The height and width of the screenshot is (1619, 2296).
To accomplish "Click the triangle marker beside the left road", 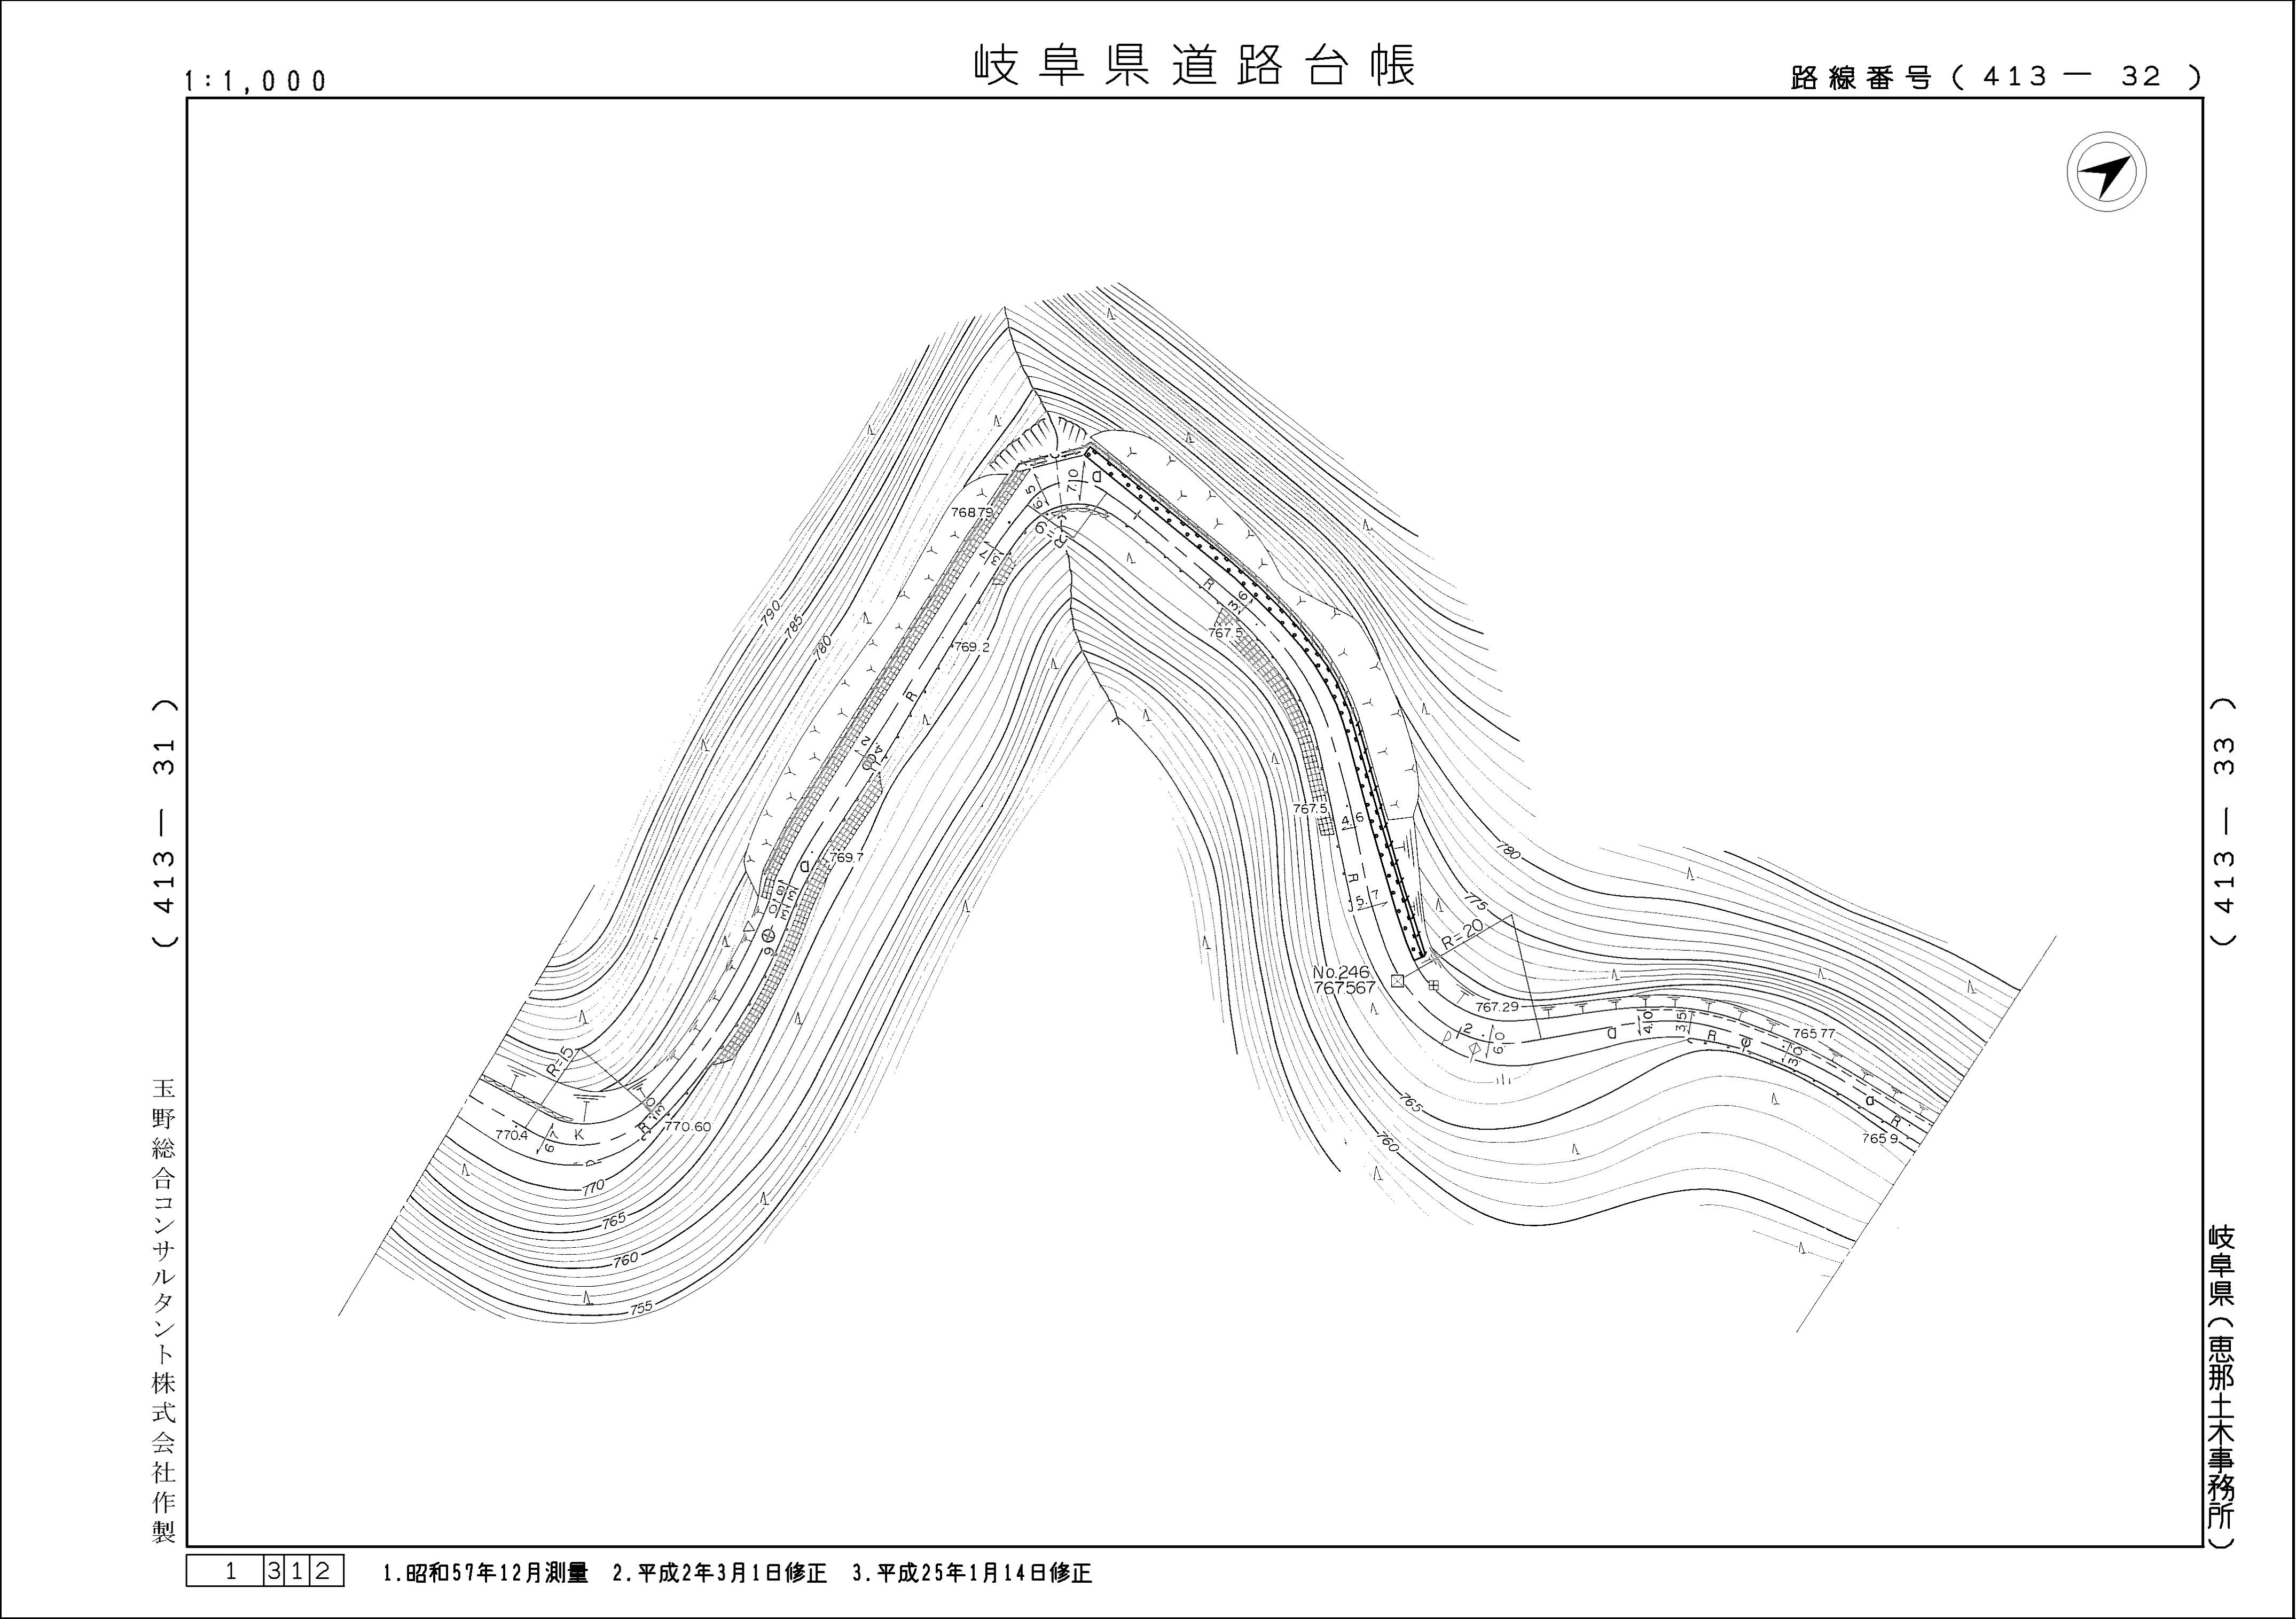I will tap(749, 927).
